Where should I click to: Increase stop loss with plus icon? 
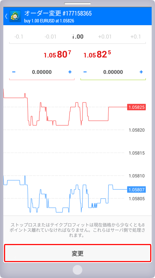point(70,72)
